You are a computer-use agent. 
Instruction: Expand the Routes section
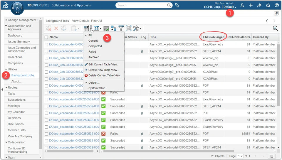coord(6,87)
